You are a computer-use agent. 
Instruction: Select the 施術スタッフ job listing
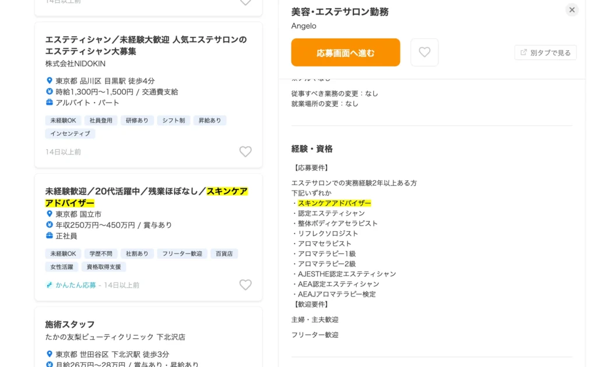tap(70, 324)
